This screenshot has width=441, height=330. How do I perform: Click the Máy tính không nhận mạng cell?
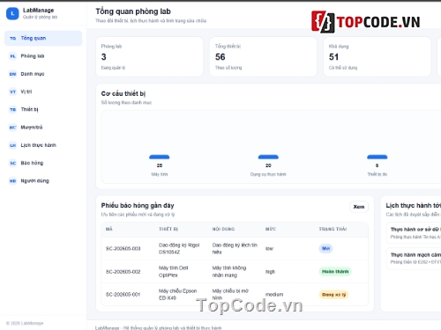click(229, 272)
